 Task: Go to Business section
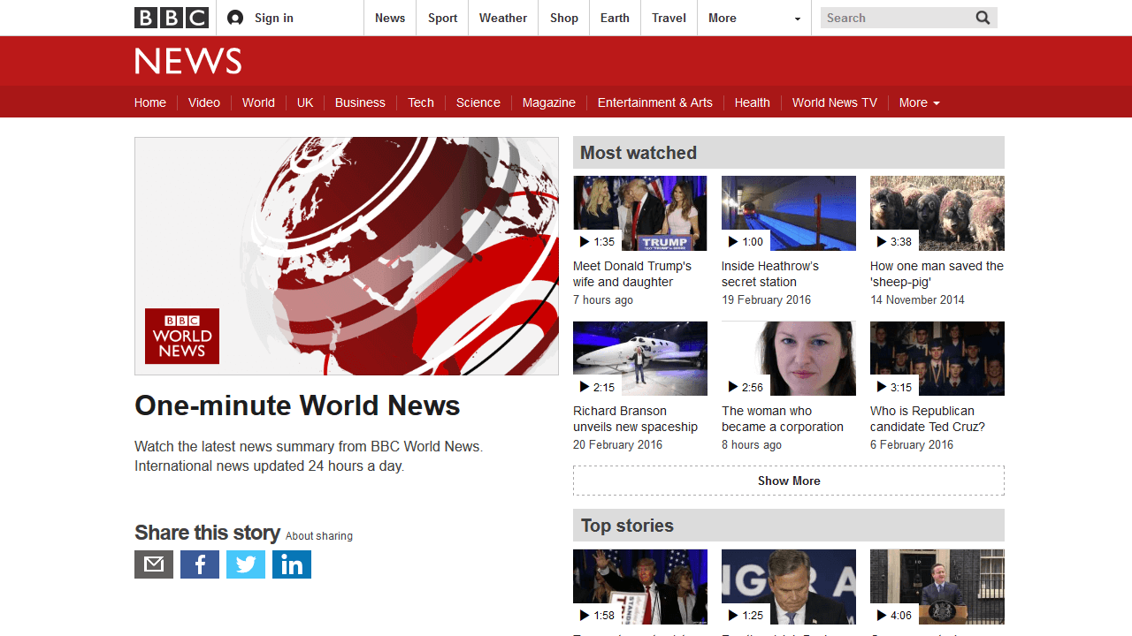tap(360, 102)
